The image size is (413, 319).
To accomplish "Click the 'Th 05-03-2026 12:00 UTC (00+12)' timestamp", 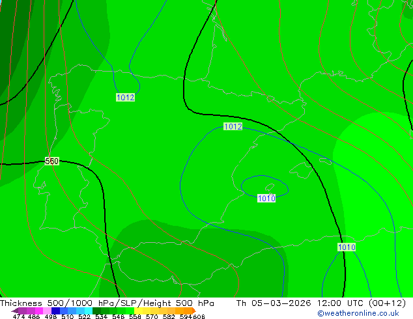I will (320, 303).
